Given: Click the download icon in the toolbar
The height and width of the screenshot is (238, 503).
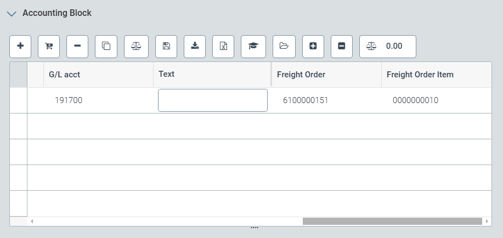Looking at the screenshot, I should pyautogui.click(x=195, y=47).
